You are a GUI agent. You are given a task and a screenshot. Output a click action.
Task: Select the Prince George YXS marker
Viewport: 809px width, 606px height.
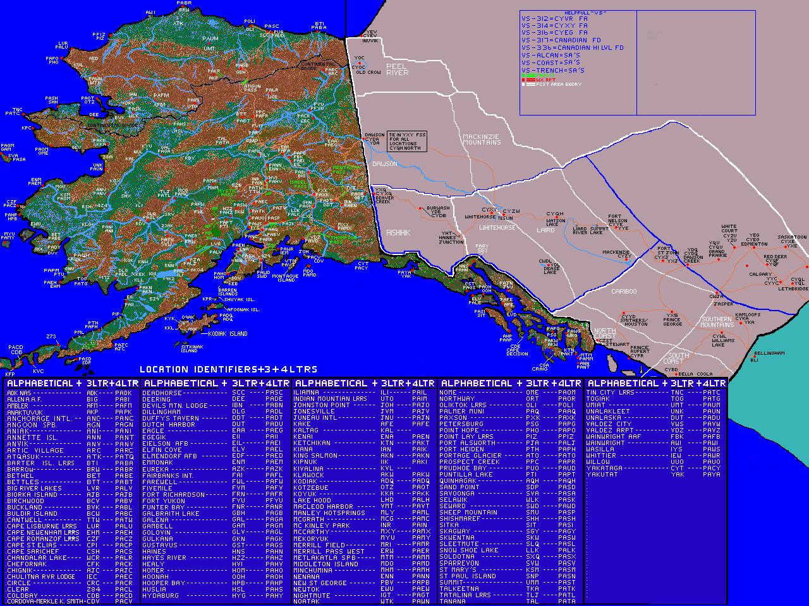(x=671, y=311)
